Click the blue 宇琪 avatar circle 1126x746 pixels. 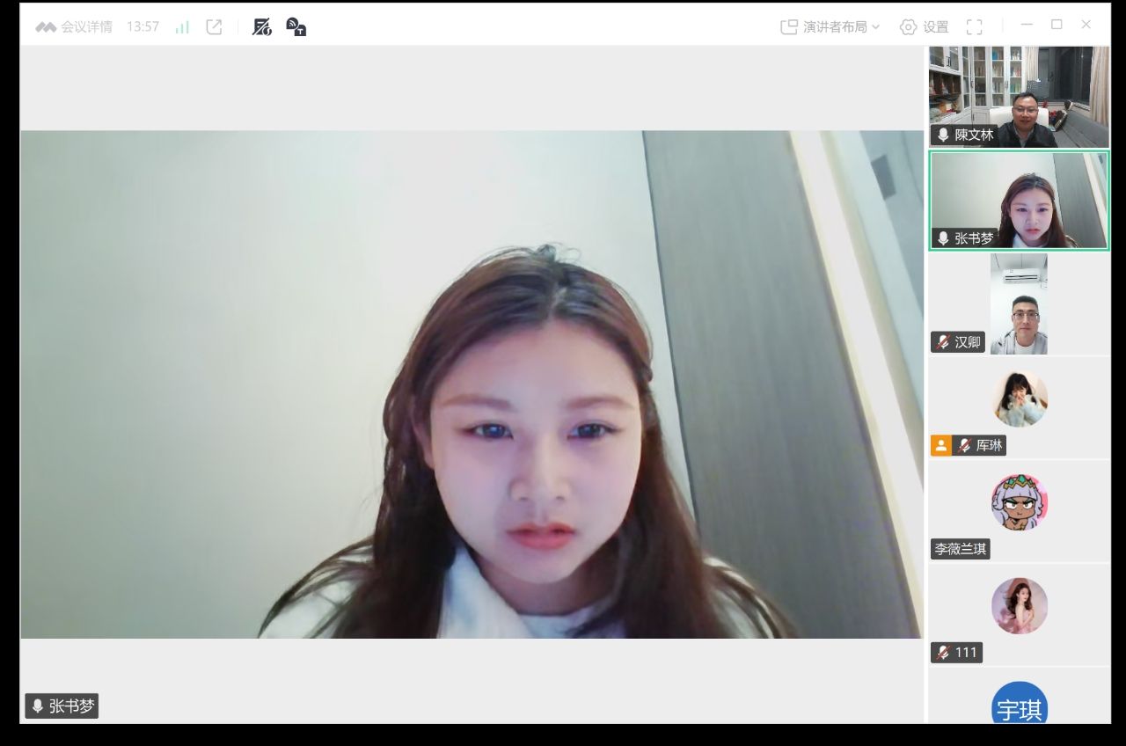pos(1020,705)
